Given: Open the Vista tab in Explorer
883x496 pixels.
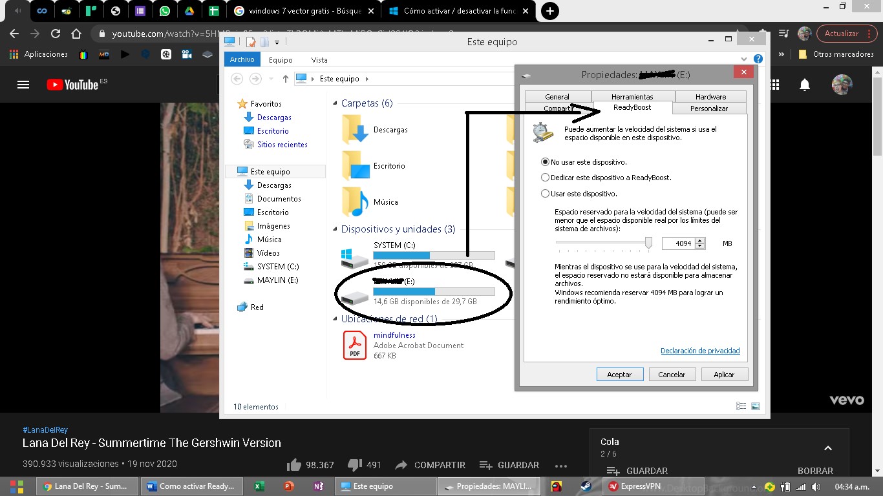Looking at the screenshot, I should pos(319,59).
